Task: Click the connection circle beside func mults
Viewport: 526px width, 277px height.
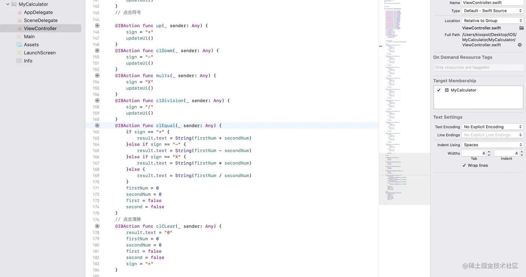Action: click(97, 76)
